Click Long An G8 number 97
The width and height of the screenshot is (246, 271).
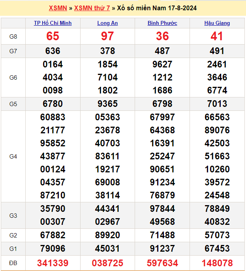click(x=107, y=36)
